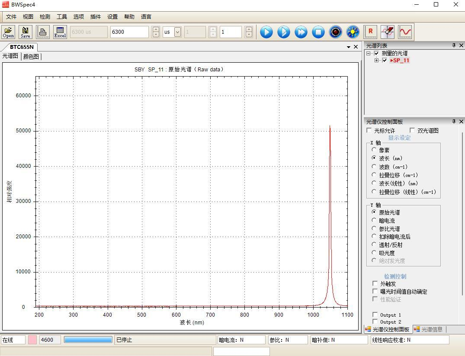Export data with the Excel icon
Image resolution: width=465 pixels, height=356 pixels.
click(60, 32)
